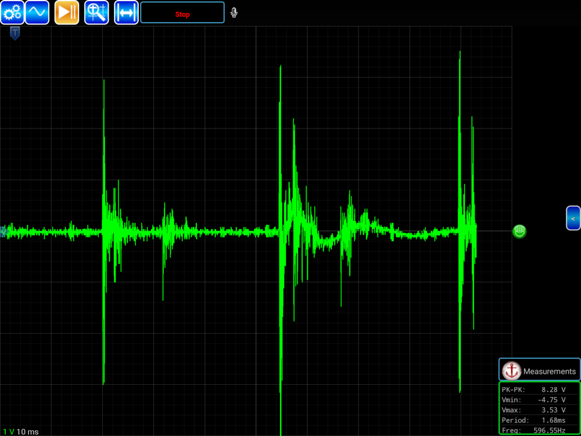Select the magnifier zoom tool
Image resolution: width=581 pixels, height=436 pixels.
pos(96,12)
